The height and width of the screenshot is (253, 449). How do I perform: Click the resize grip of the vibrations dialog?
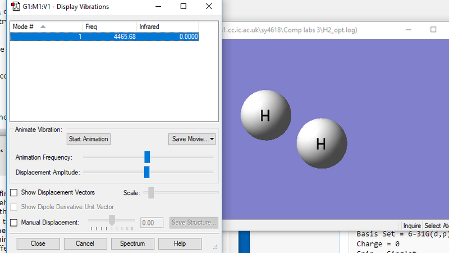pos(216,247)
